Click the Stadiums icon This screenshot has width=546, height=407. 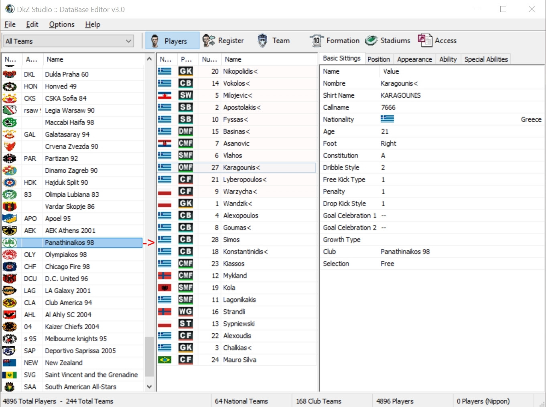click(x=371, y=40)
